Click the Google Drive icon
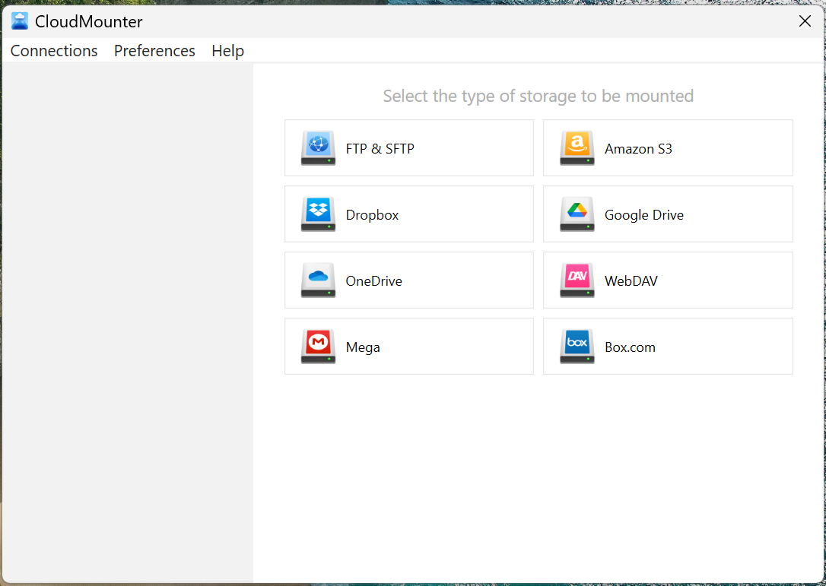This screenshot has width=826, height=586. point(577,214)
